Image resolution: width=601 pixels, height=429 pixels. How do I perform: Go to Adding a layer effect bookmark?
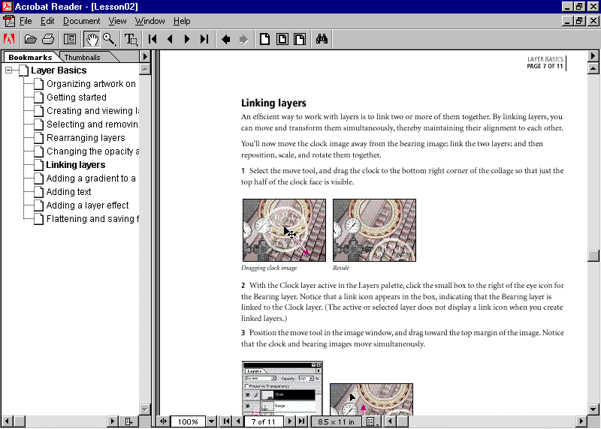point(87,205)
